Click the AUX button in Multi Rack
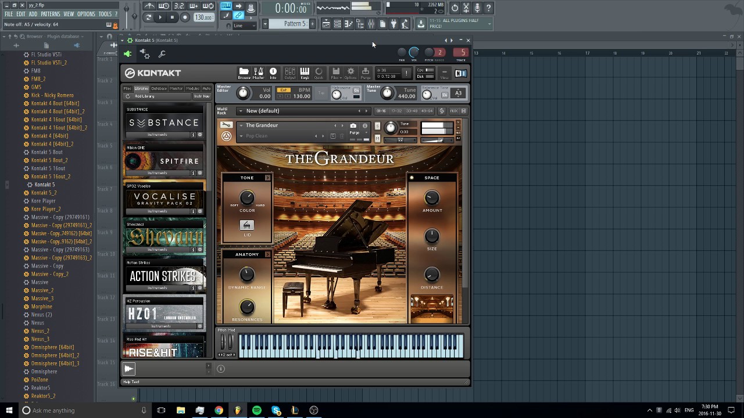This screenshot has width=744, height=418. point(454,111)
